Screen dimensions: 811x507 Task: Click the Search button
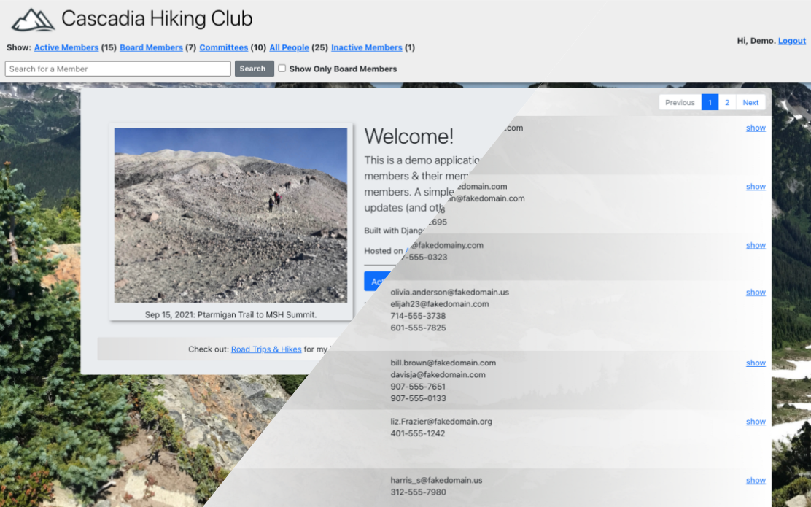254,69
